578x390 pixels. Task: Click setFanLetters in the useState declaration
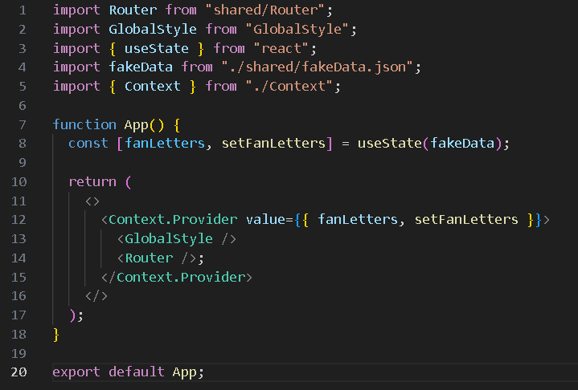tap(273, 144)
